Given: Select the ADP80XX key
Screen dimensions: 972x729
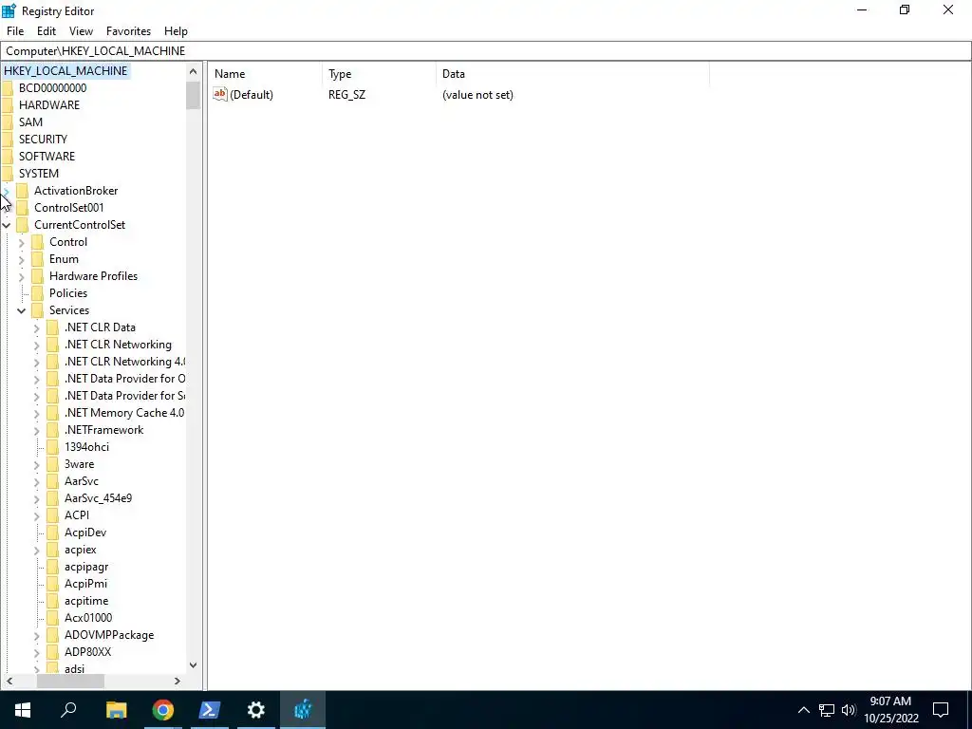Looking at the screenshot, I should [x=87, y=652].
